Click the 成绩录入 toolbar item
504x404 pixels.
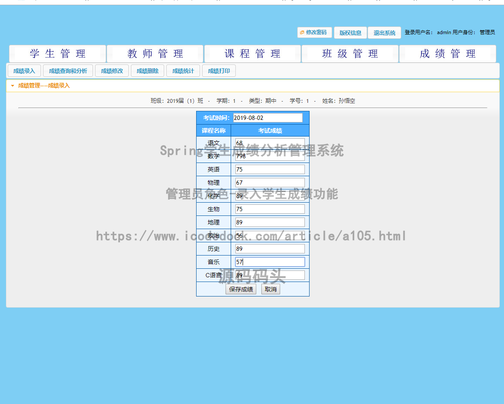click(x=24, y=70)
